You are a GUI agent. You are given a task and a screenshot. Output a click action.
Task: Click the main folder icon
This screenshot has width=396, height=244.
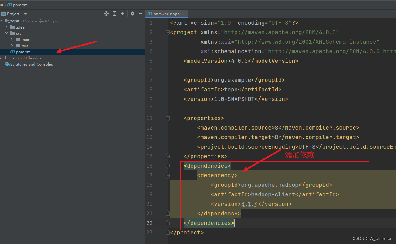click(18, 39)
